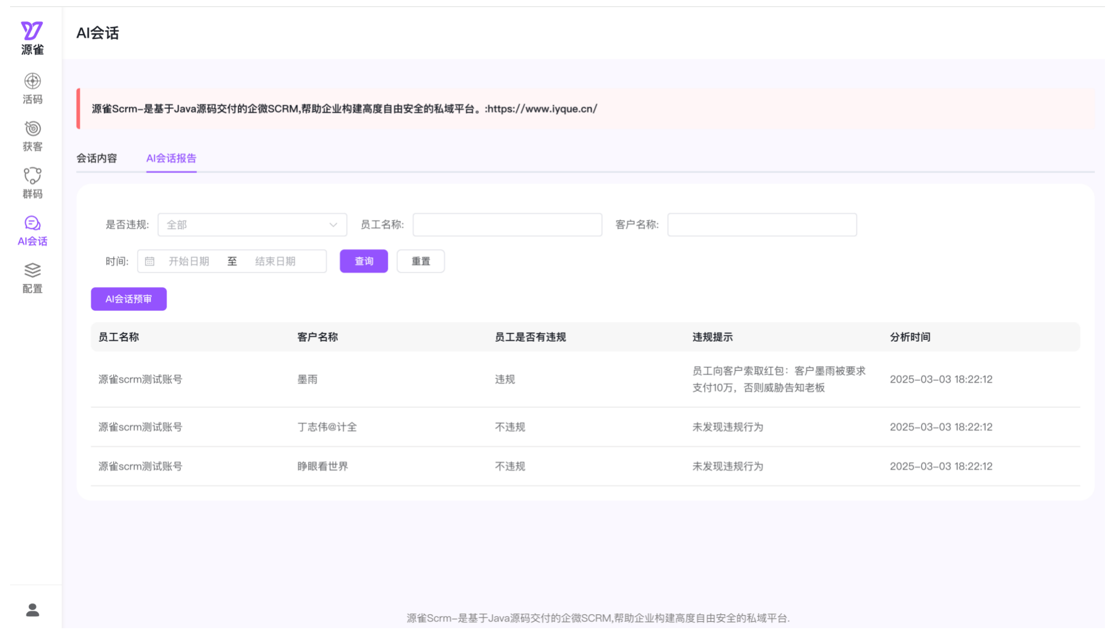Select the row for customer 墨雨
The image size is (1110, 637).
tap(308, 380)
